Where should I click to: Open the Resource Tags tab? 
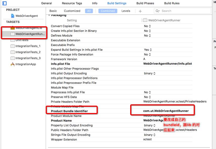[72, 3]
